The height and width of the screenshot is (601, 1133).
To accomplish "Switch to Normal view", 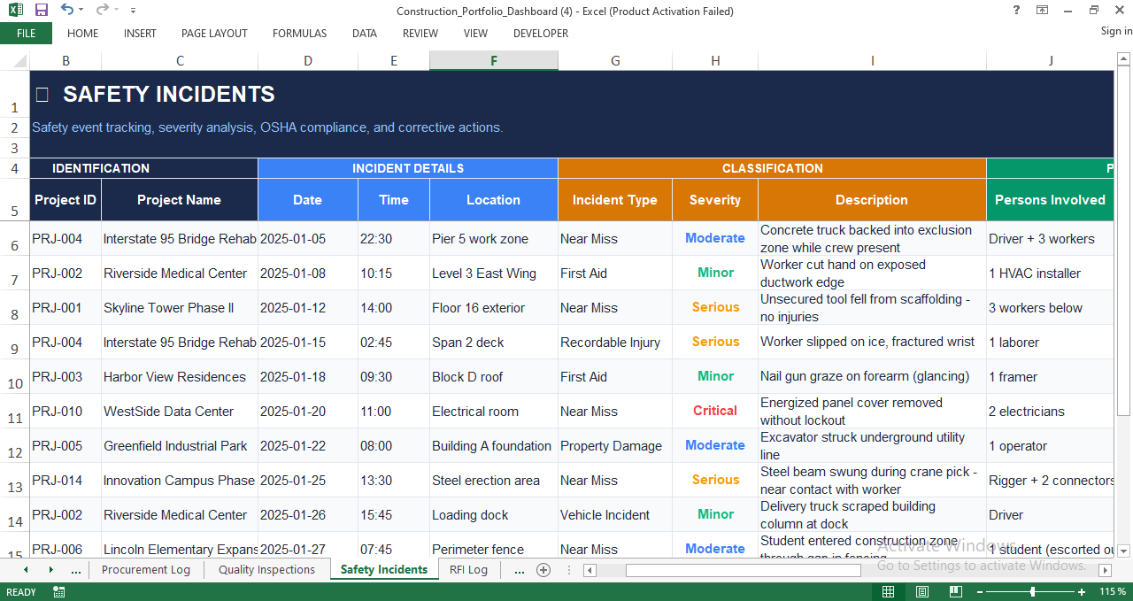I will [x=888, y=591].
